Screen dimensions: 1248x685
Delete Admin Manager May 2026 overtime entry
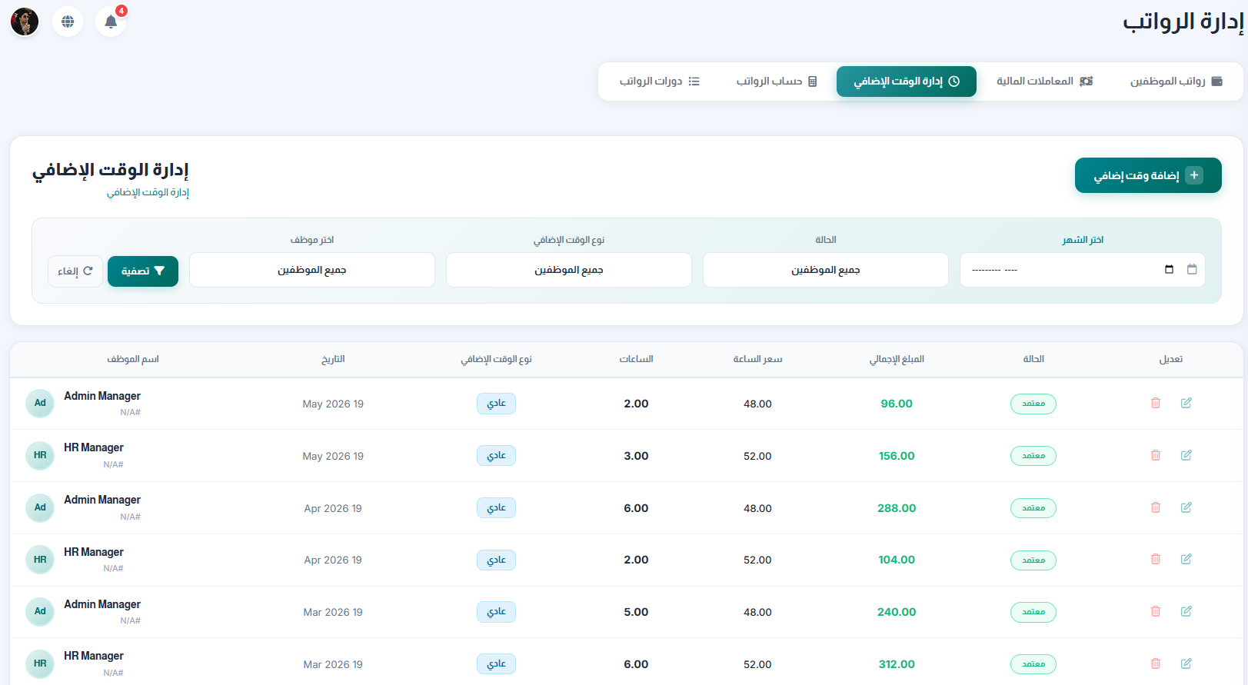1155,403
